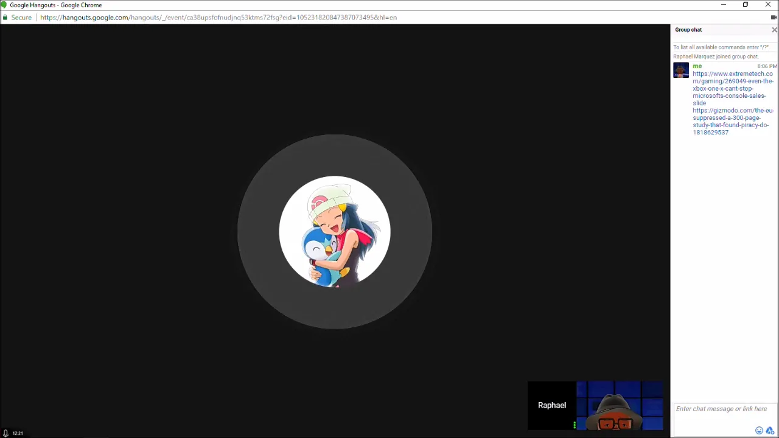Click 'Raphael Marquez joined group chat.' notice
This screenshot has height=438, width=779.
(716, 57)
